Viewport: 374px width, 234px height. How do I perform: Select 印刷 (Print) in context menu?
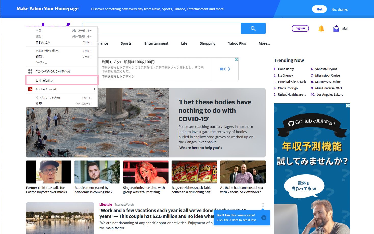tap(62, 57)
